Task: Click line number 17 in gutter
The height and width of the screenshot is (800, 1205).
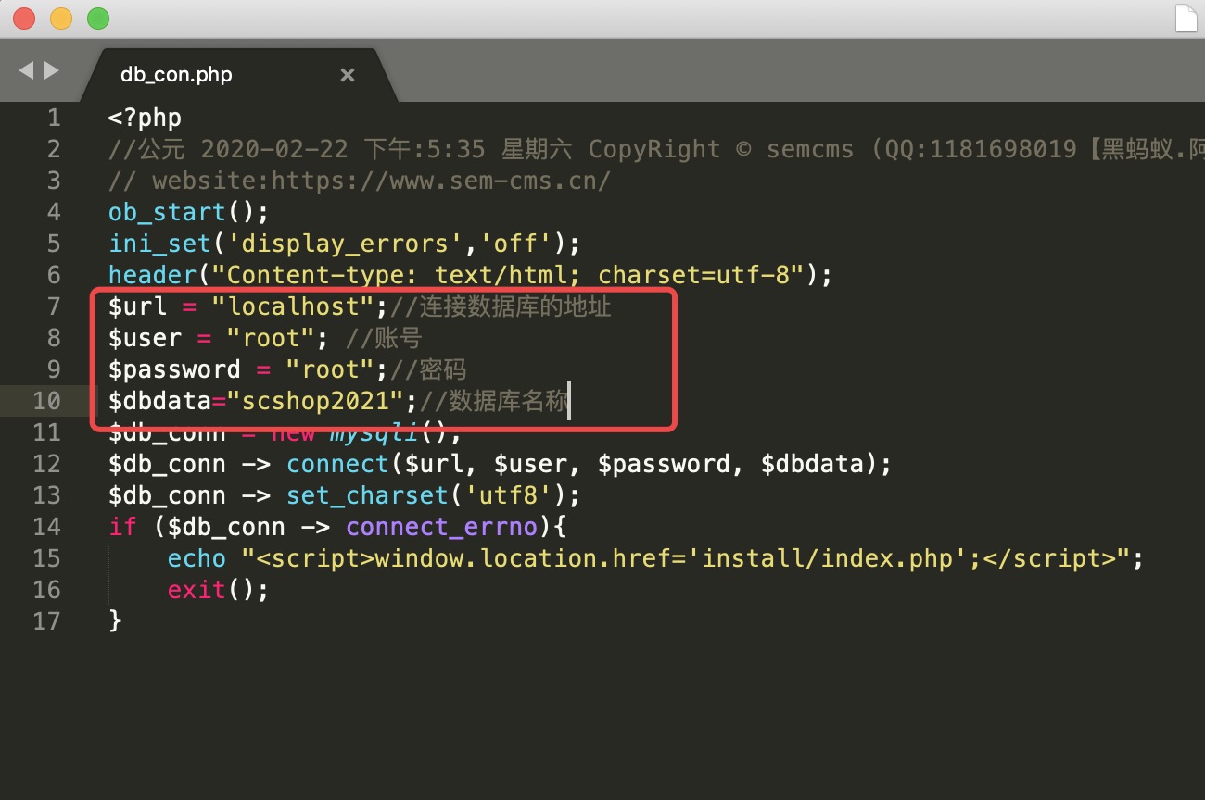Action: click(x=46, y=621)
